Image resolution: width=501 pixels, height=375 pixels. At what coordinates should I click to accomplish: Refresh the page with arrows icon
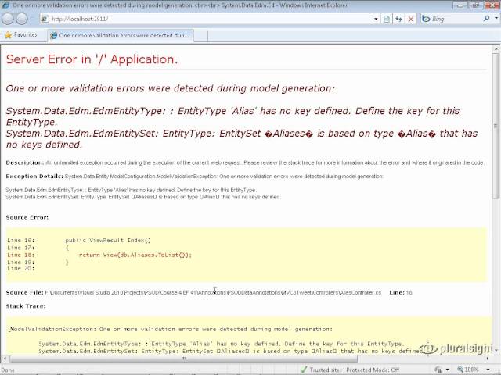pos(398,19)
